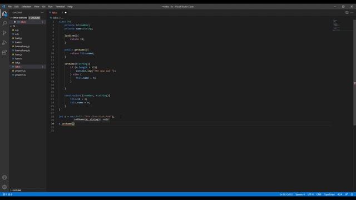Expand the Outline section
This screenshot has width=356, height=200.
pos(11,190)
